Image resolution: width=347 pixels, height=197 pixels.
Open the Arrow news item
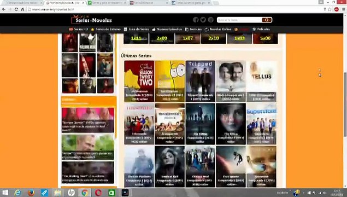(x=88, y=147)
